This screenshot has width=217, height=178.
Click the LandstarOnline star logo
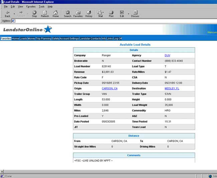(48, 29)
